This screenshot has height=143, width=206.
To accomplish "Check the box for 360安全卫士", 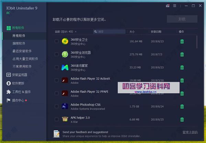I will (x=57, y=41).
